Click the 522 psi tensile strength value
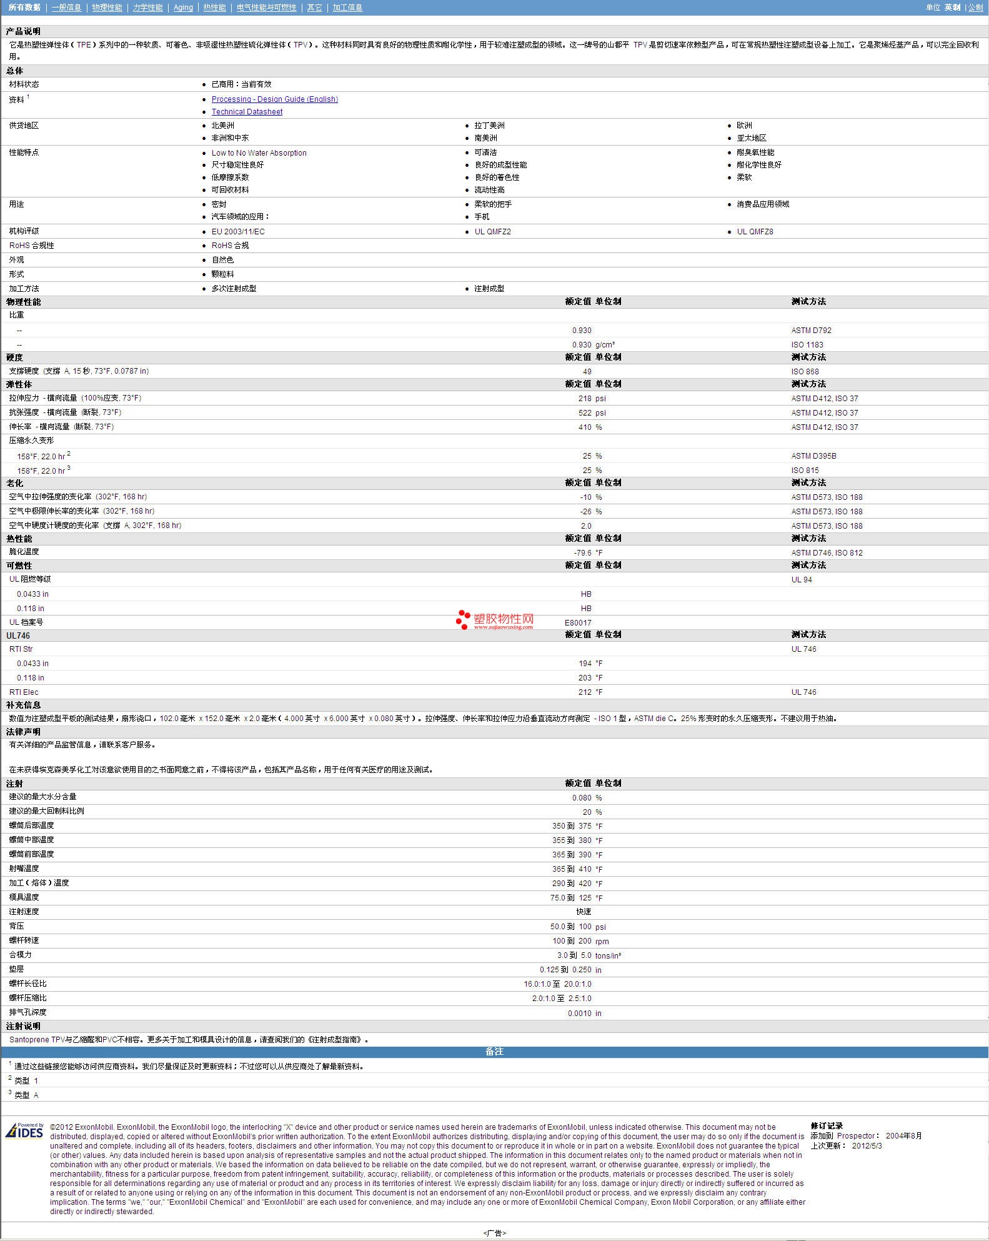 [x=592, y=413]
